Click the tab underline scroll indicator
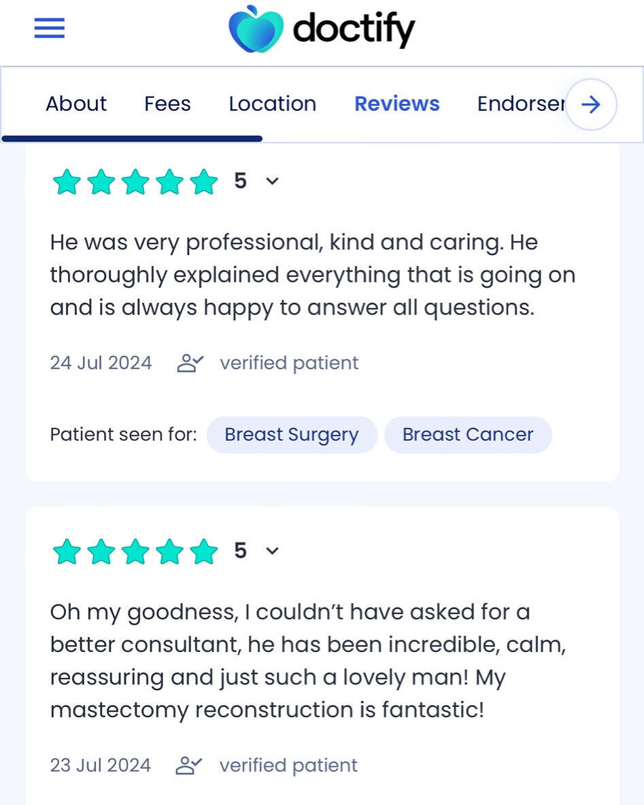Image resolution: width=644 pixels, height=805 pixels. point(132,139)
